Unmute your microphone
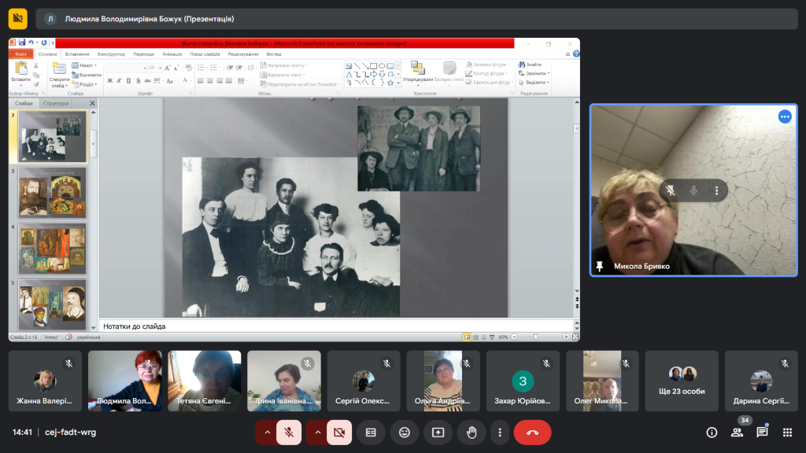Viewport: 806px width, 453px height. tap(289, 432)
